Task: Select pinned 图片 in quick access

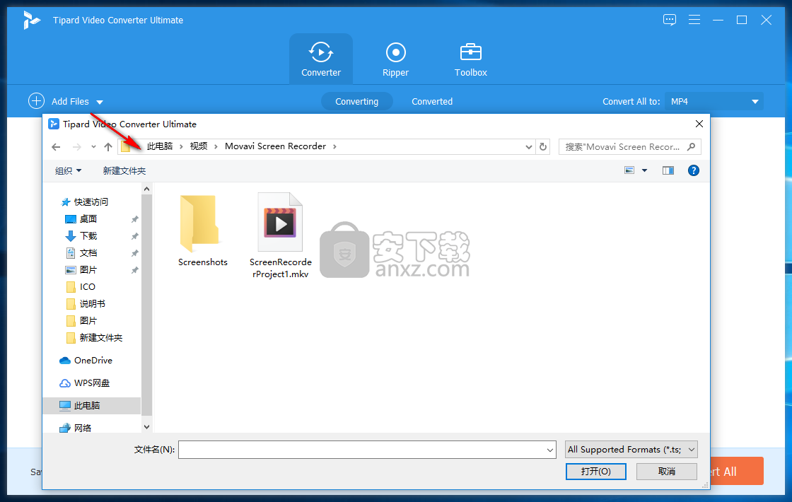Action: [81, 269]
